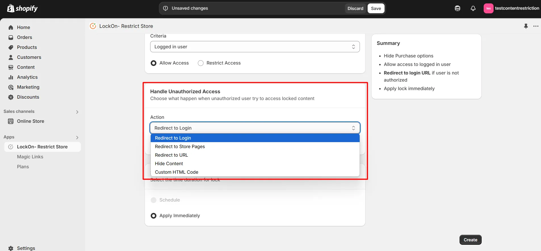Open Discounts in sidebar

tap(28, 97)
